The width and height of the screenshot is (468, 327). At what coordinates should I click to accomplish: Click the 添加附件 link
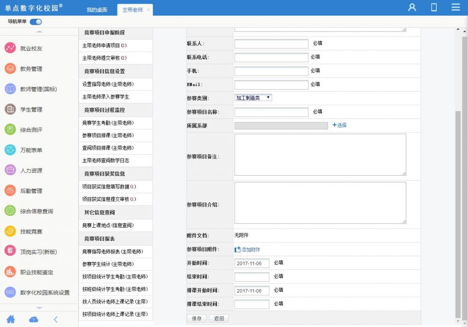[x=251, y=250]
